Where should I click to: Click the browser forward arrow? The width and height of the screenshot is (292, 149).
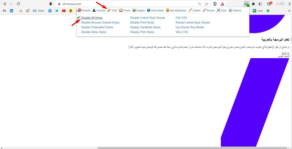point(11,4)
